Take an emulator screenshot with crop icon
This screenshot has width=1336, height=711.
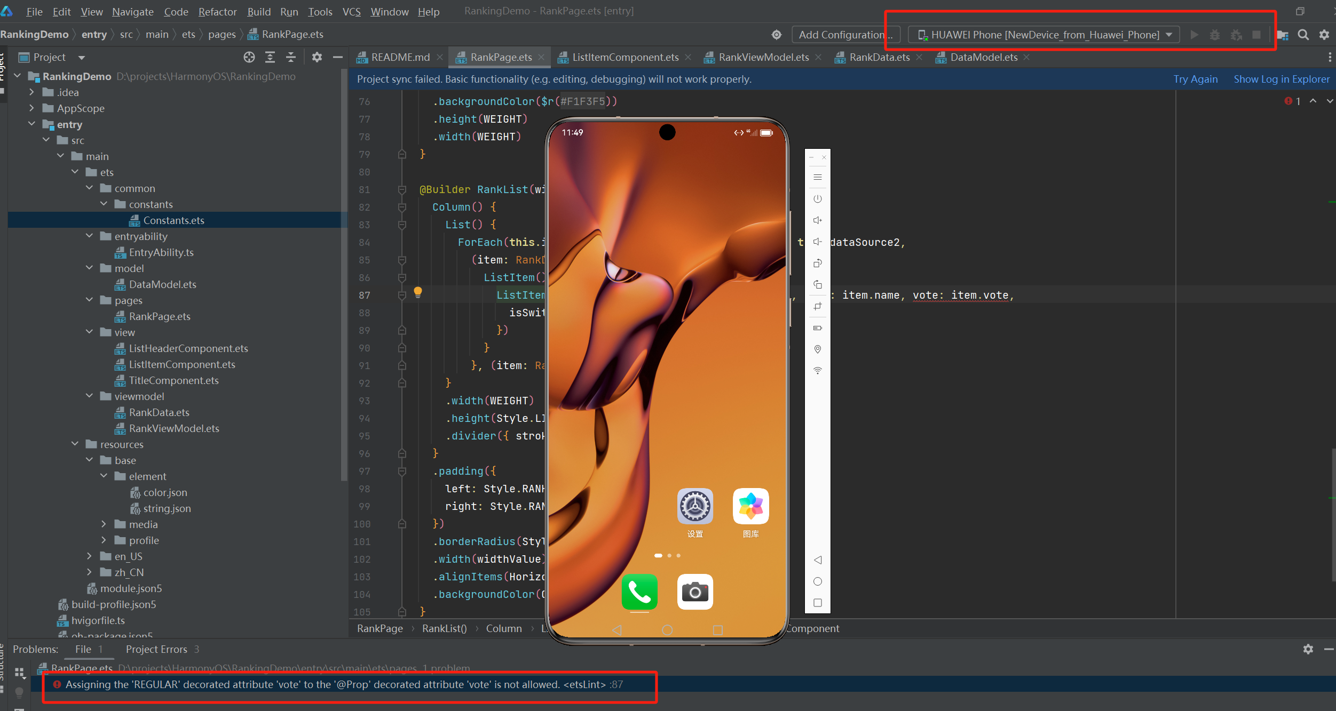[817, 306]
